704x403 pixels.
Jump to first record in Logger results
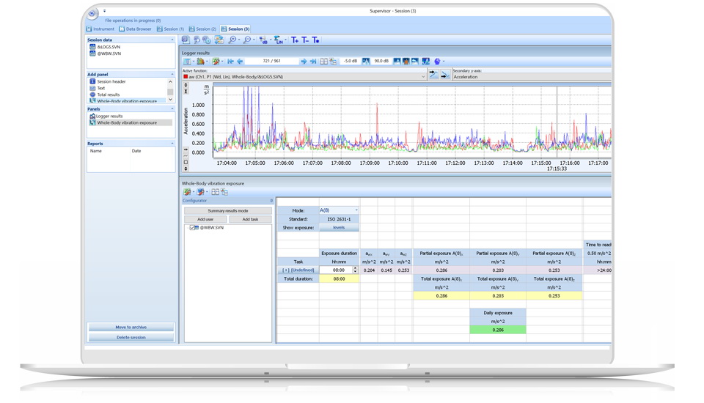click(230, 62)
